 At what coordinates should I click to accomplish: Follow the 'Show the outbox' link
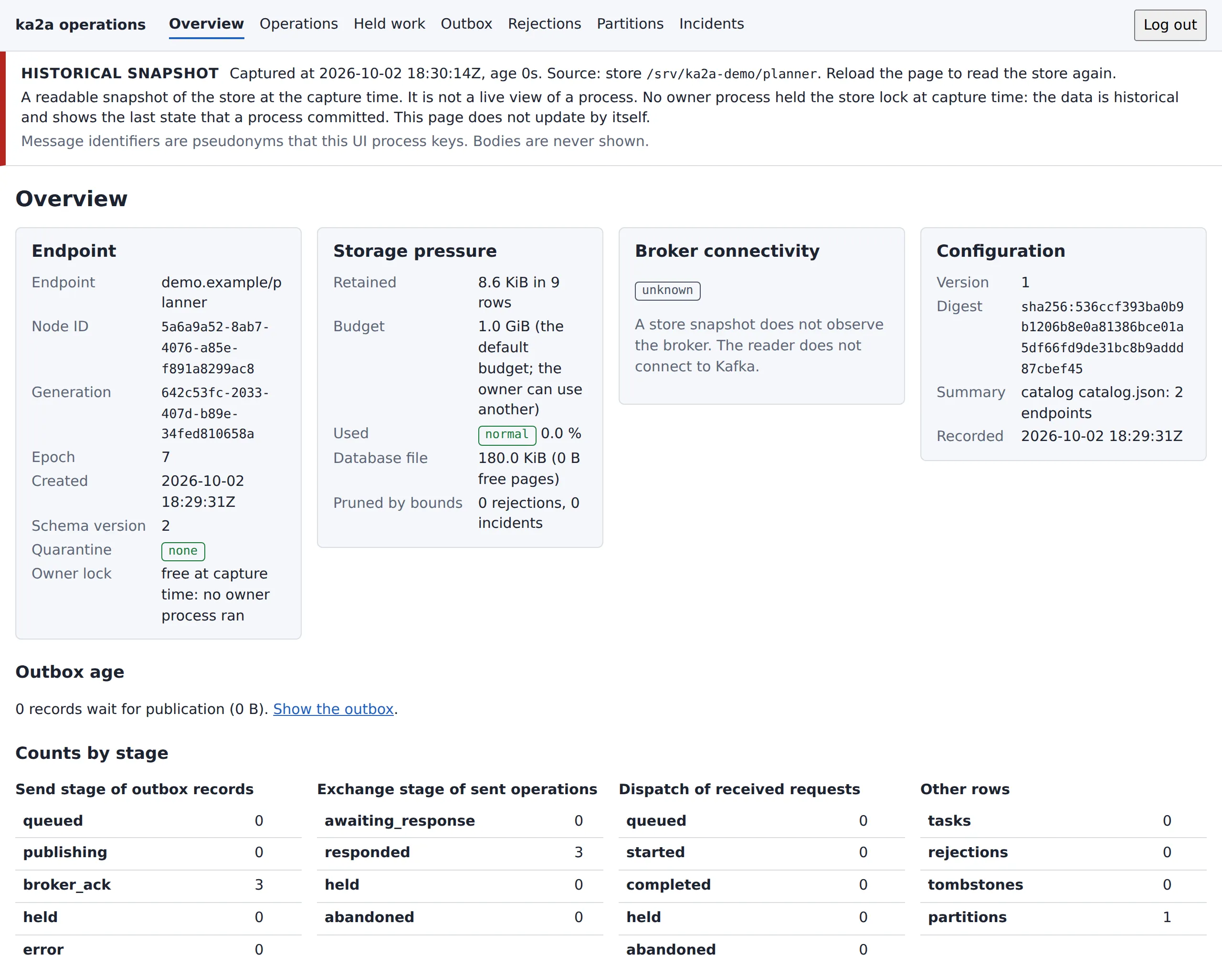pyautogui.click(x=333, y=709)
